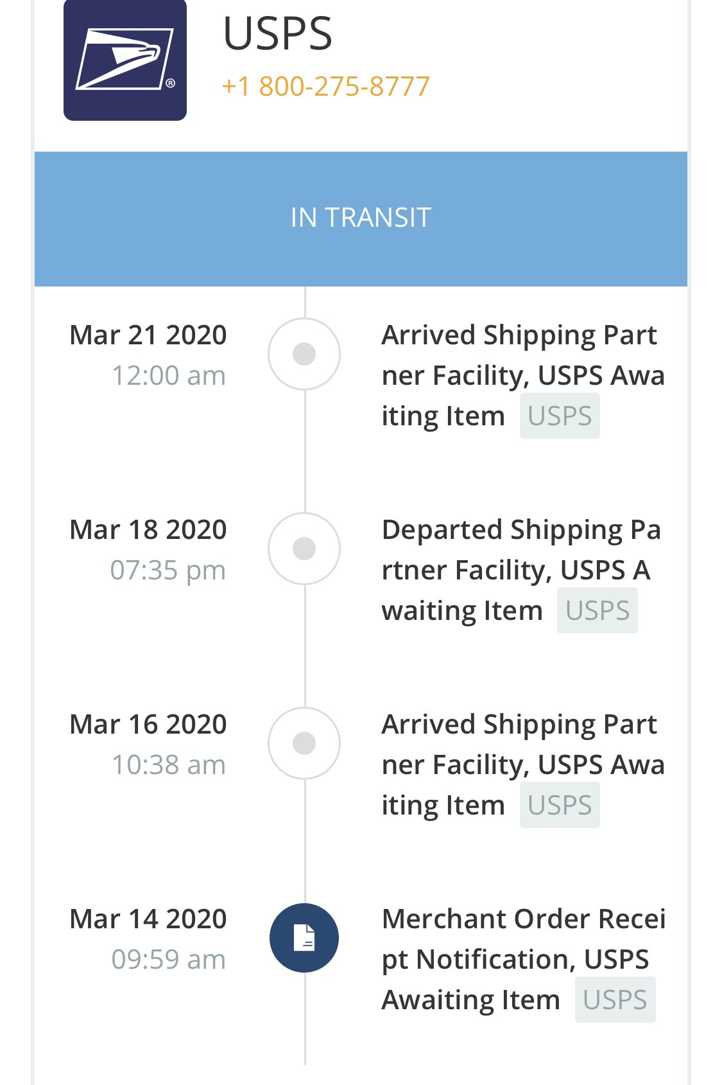The height and width of the screenshot is (1085, 722).
Task: Tap the Merchant Order Receipt document icon
Action: (304, 938)
